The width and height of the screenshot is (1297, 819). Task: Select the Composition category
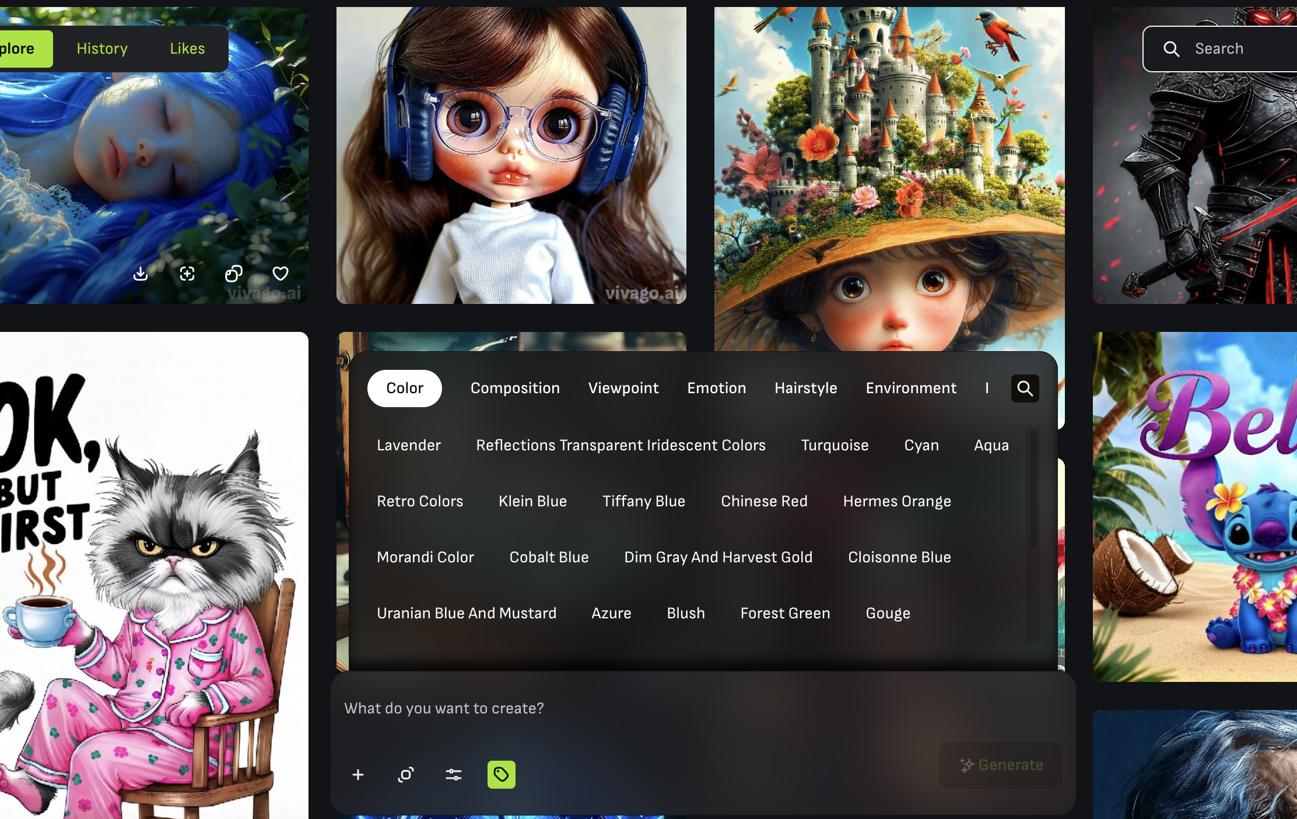[x=514, y=388]
